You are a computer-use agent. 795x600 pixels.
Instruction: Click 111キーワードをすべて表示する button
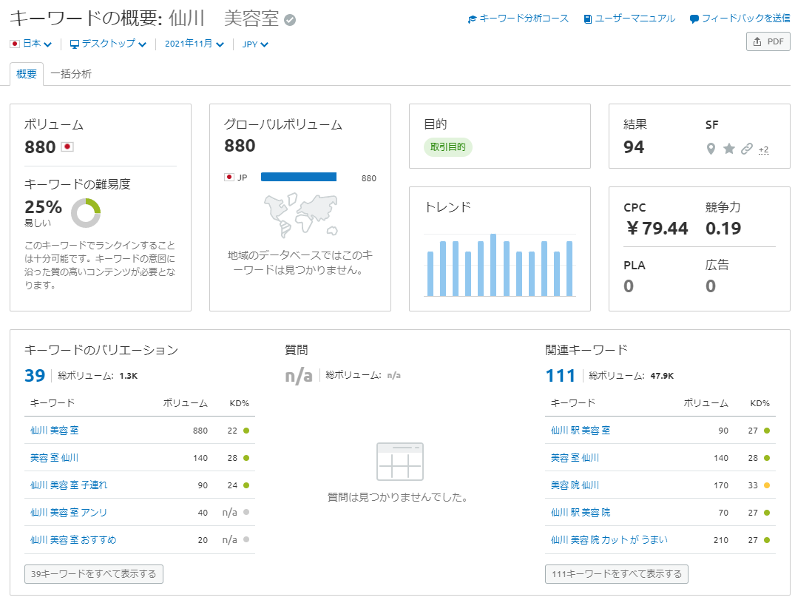617,574
